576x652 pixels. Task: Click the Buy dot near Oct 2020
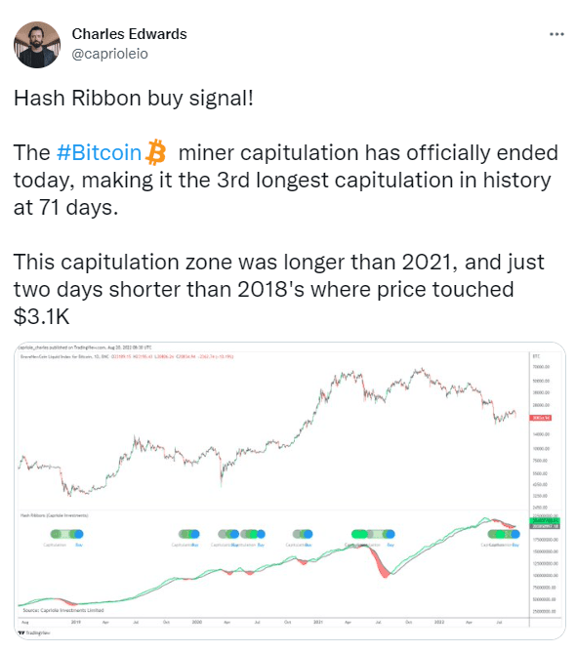tap(308, 534)
